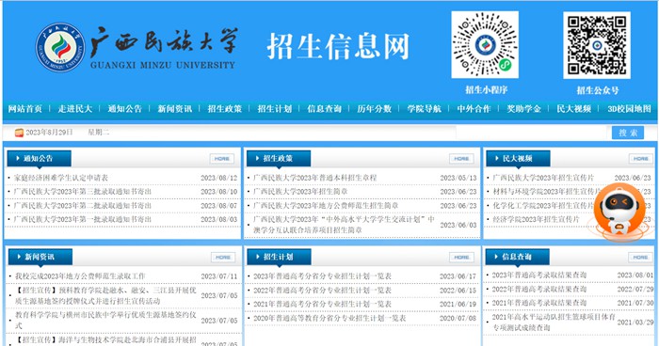Viewport: 659px width, 346px height.
Task: Open 2020年普通高等教育分省分专业招生计划一览表
Action: (329, 319)
